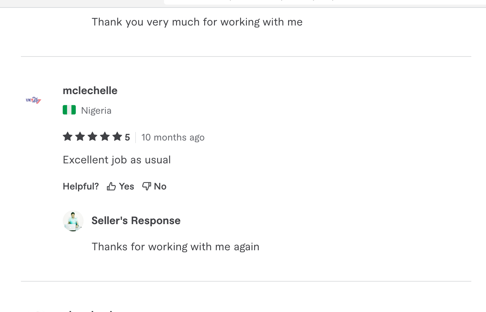Mark the review not helpful with No

tap(160, 186)
